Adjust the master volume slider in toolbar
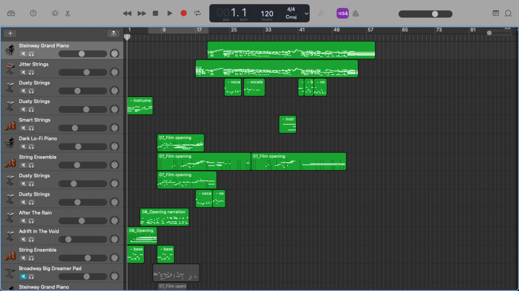This screenshot has width=519, height=291. (434, 14)
